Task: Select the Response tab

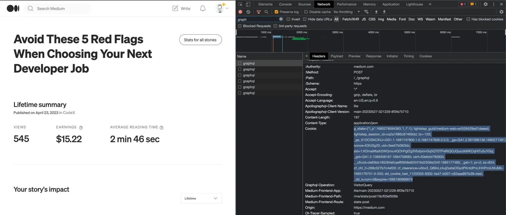Action: [x=374, y=56]
